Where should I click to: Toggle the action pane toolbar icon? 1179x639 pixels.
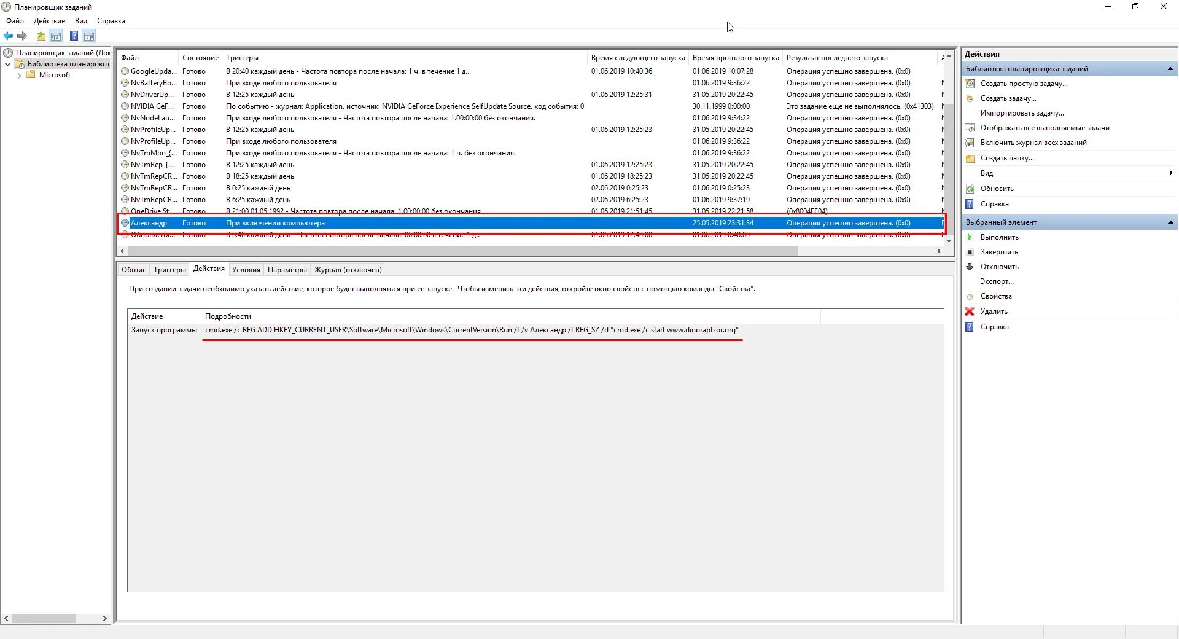89,36
